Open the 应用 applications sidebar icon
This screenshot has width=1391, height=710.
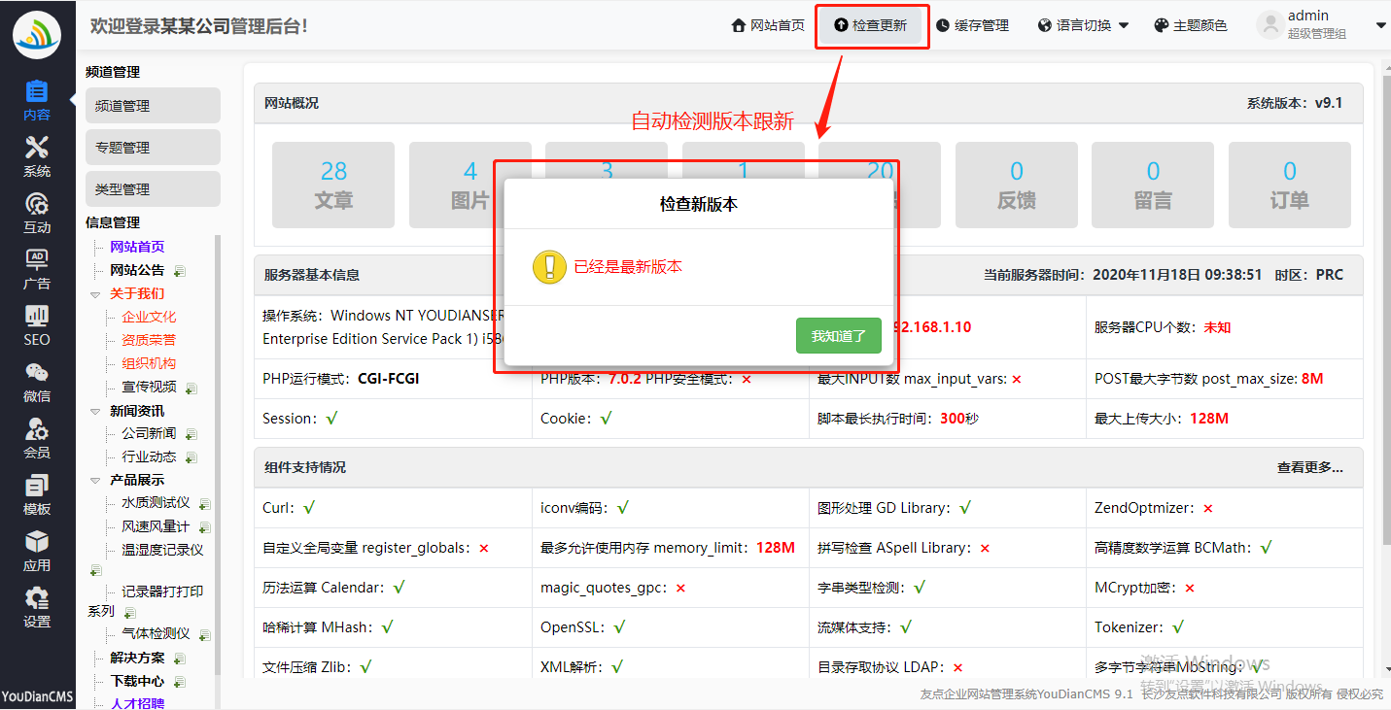[37, 551]
